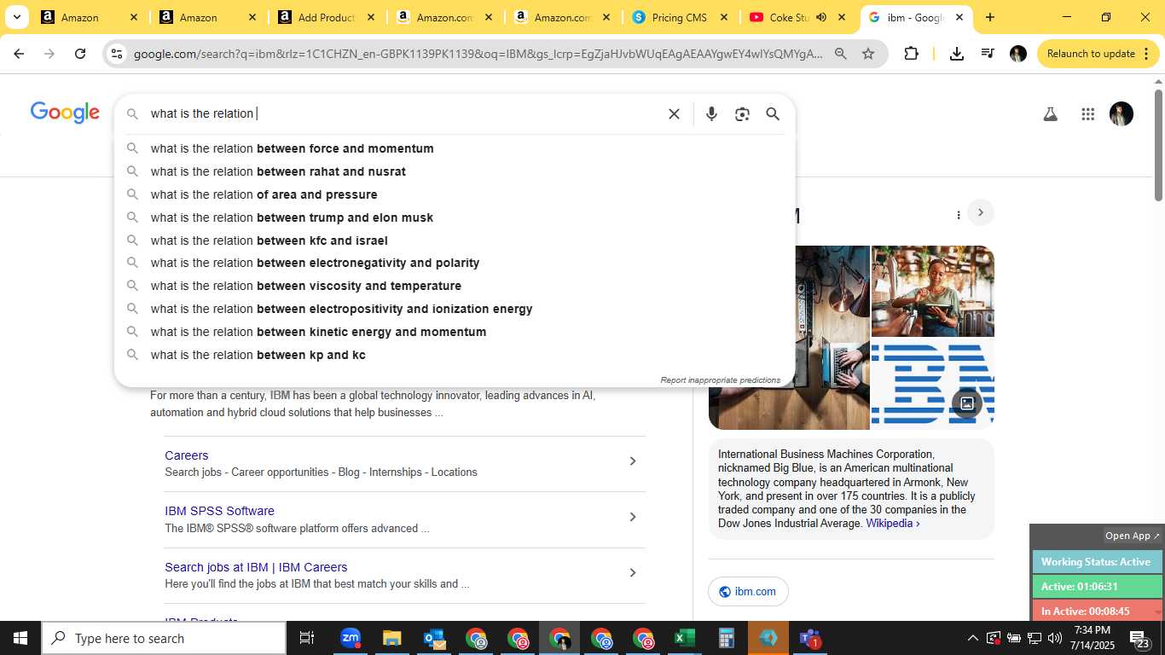
Task: Open the Google apps grid
Action: click(x=1087, y=113)
